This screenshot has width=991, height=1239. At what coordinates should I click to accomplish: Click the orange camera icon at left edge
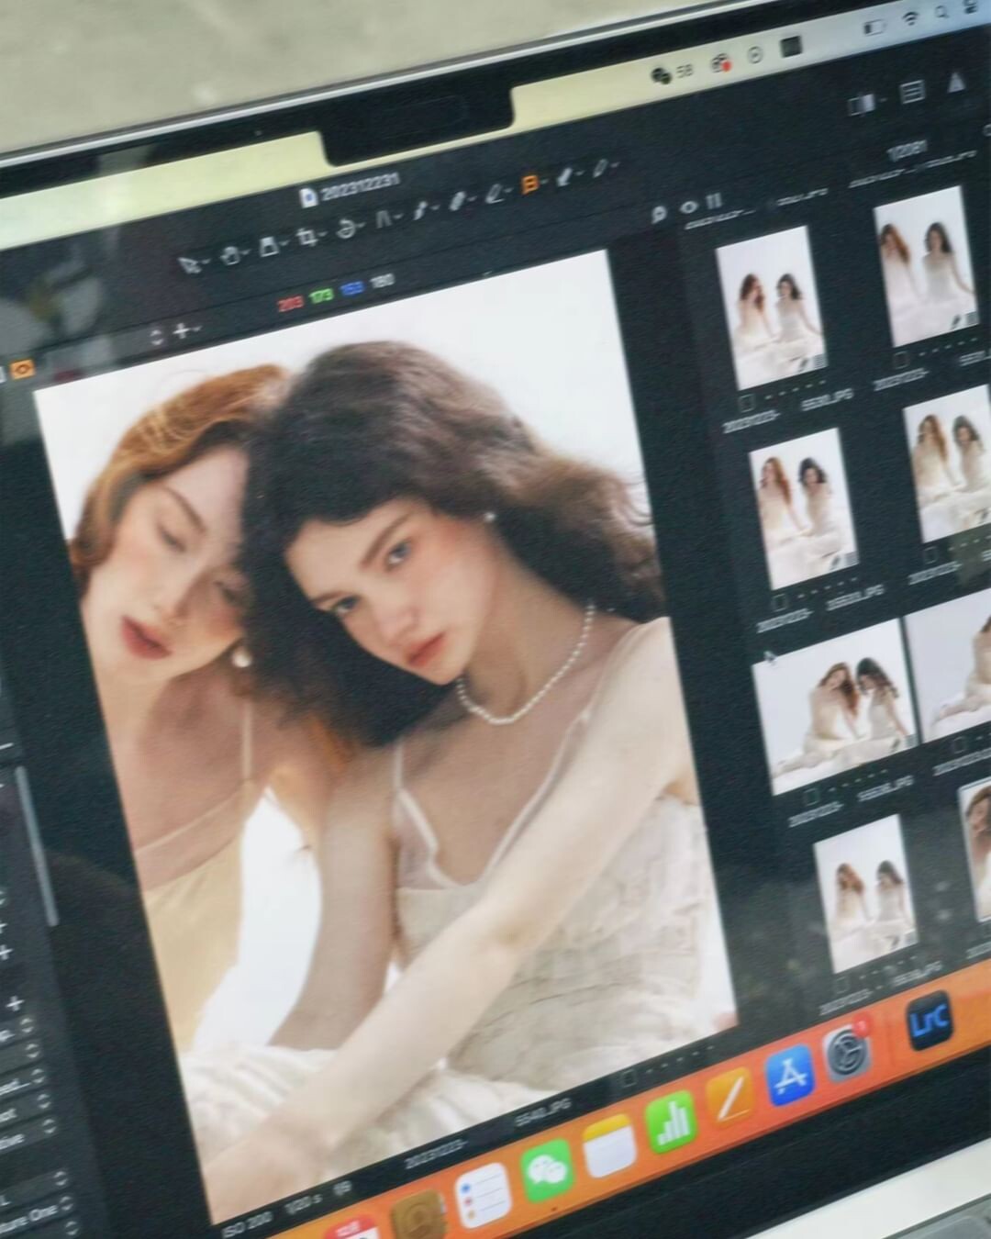(20, 369)
